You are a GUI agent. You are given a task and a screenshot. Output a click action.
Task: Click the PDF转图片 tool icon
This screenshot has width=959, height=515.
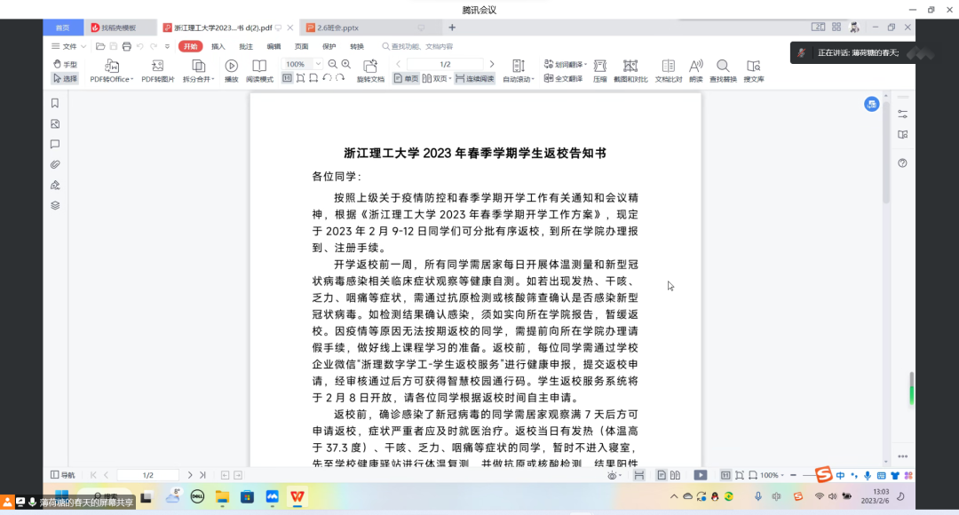[x=157, y=66]
